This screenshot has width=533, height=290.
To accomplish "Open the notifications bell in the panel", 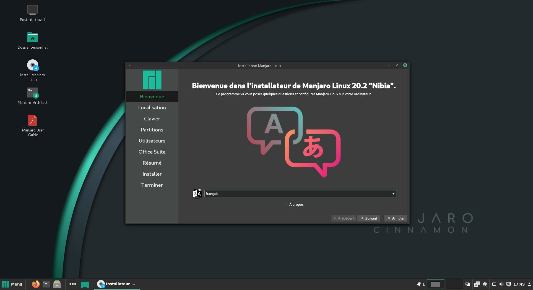I will click(419, 284).
